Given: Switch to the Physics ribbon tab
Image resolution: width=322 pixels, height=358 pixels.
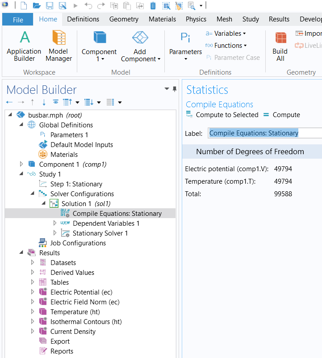Looking at the screenshot, I should (x=196, y=19).
